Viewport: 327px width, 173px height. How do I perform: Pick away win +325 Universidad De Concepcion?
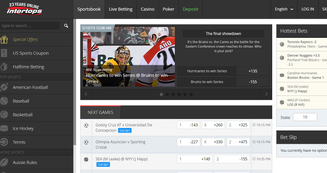238,125
